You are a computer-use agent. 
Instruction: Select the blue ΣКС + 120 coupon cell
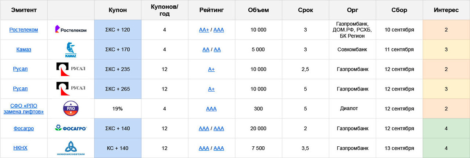point(117,30)
